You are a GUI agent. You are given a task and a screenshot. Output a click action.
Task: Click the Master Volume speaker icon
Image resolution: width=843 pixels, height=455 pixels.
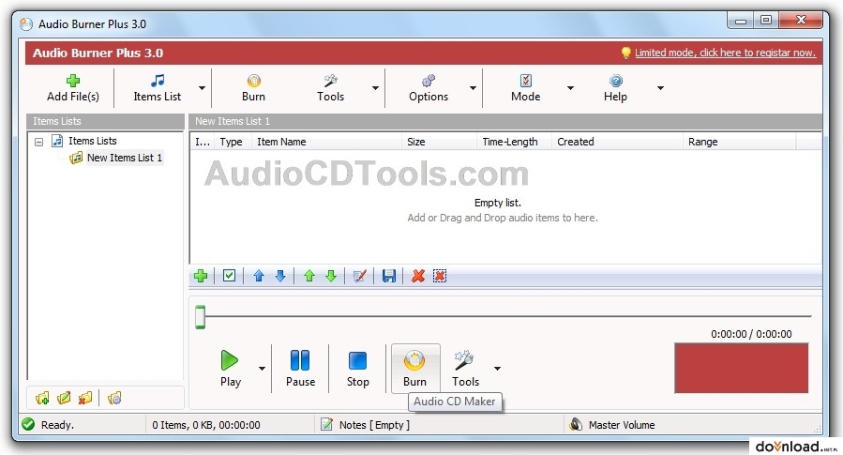(575, 424)
